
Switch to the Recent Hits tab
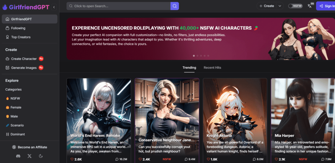click(x=212, y=68)
